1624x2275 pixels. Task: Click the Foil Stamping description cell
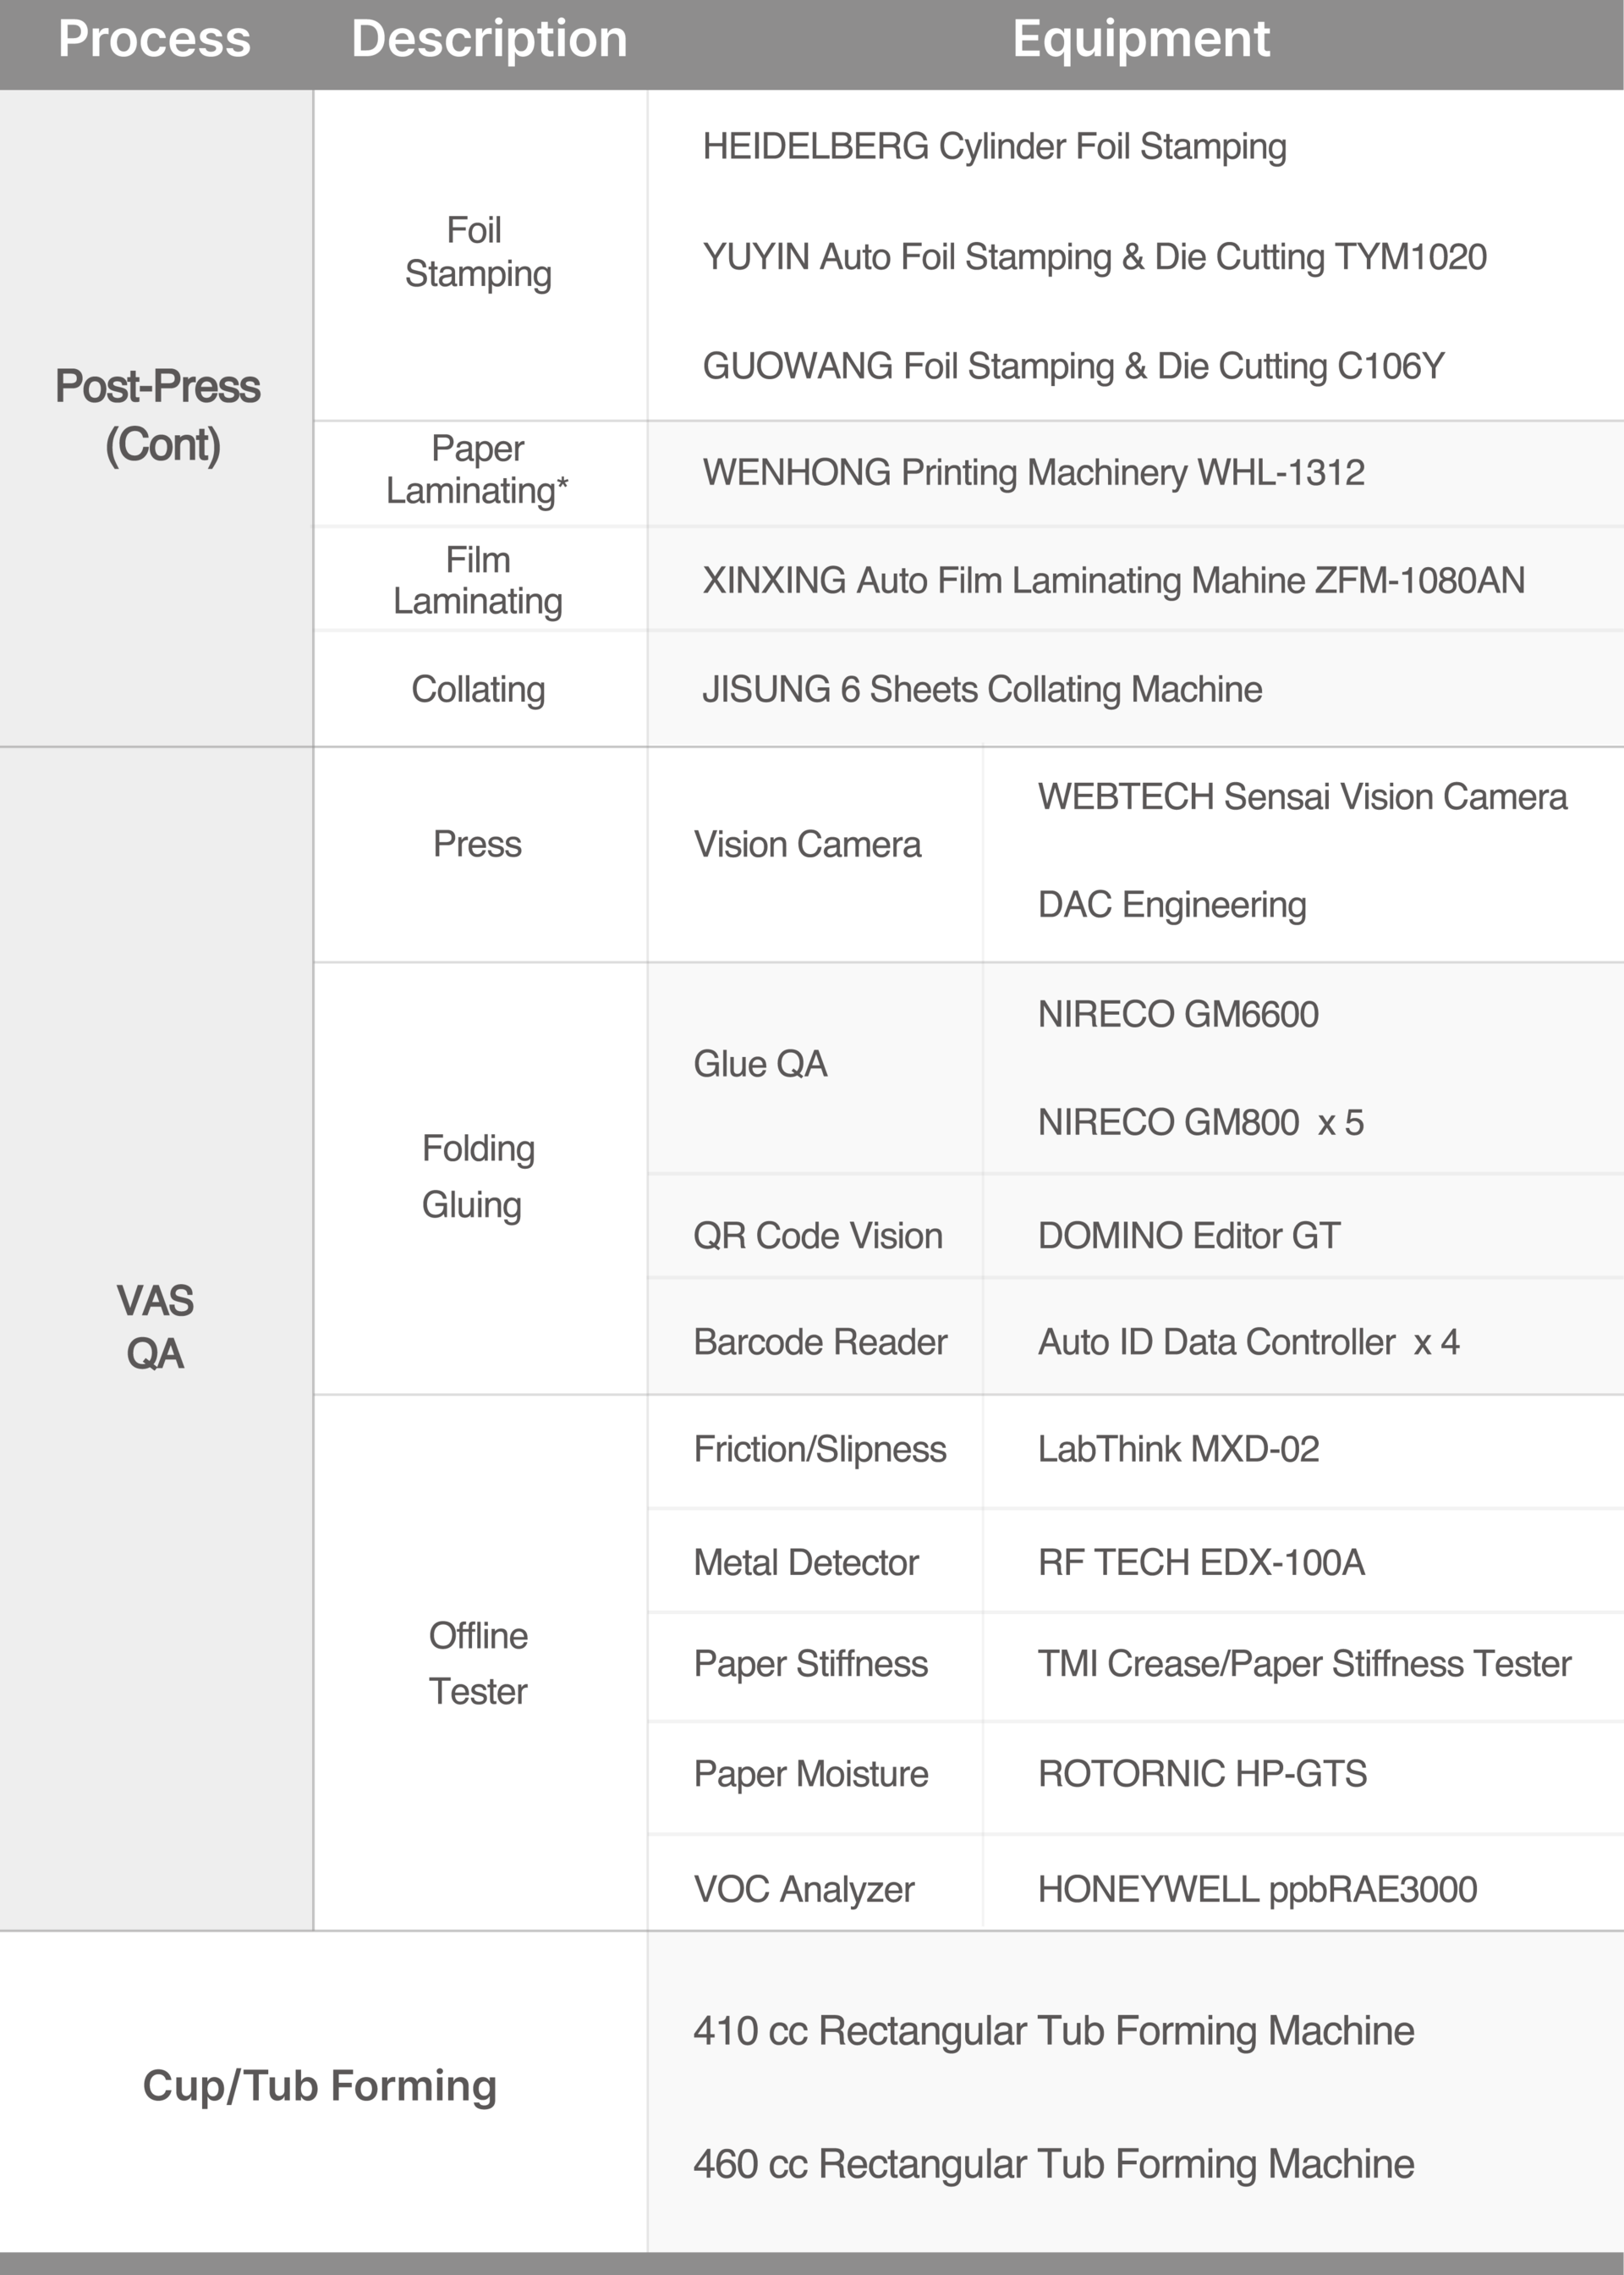(478, 252)
